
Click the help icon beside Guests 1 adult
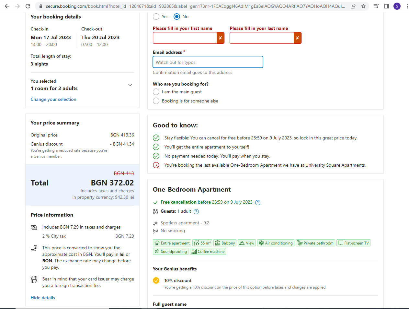(196, 212)
